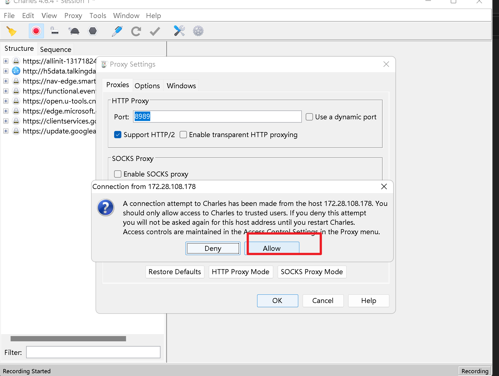Click Restore Defaults button
The height and width of the screenshot is (376, 499).
[175, 272]
